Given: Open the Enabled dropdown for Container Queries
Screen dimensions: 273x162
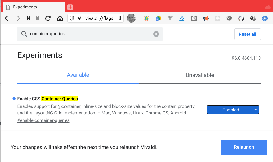Looking at the screenshot, I should 233,110.
